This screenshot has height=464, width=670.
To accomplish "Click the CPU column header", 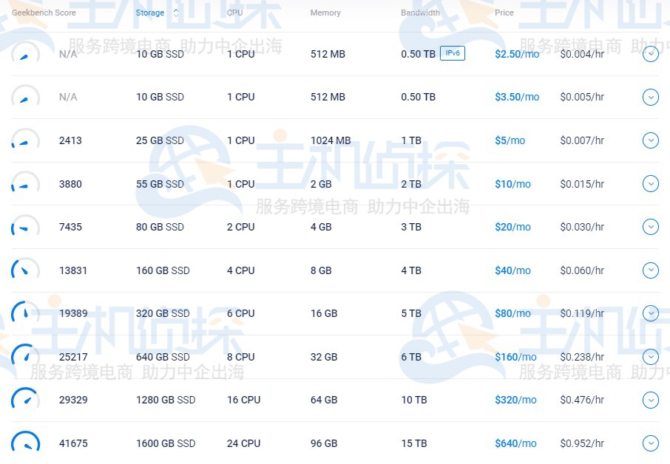I will pos(235,13).
